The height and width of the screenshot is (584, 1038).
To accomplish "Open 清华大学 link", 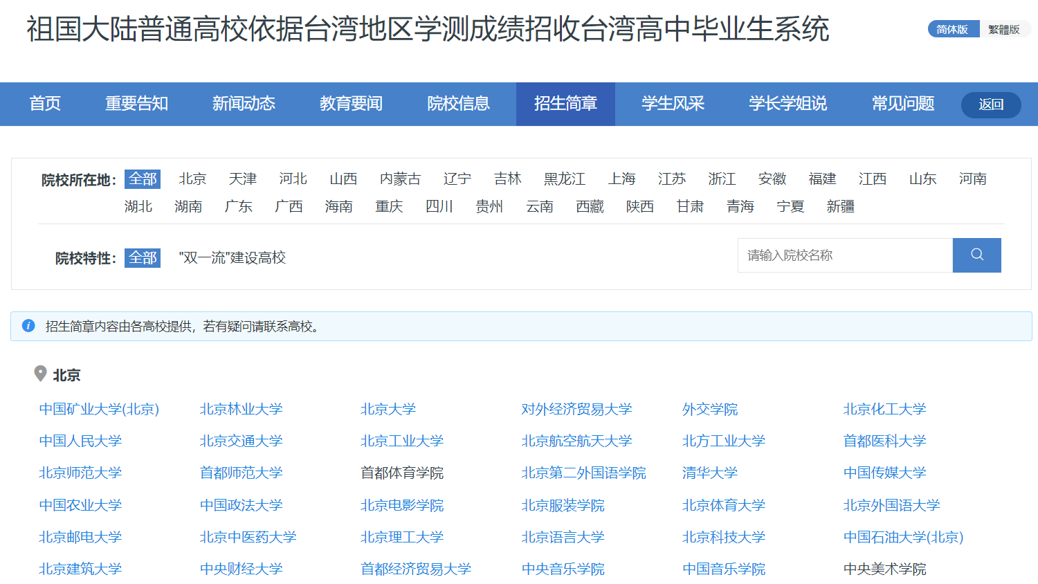I will click(x=710, y=473).
